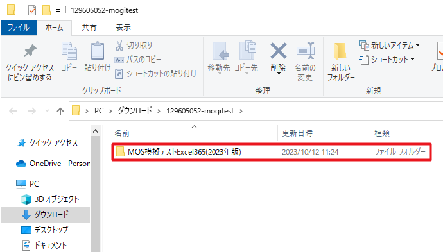Expand chevron after 129605052-mogitest breadcrumb
Image resolution: width=443 pixels, height=252 pixels.
pos(241,111)
